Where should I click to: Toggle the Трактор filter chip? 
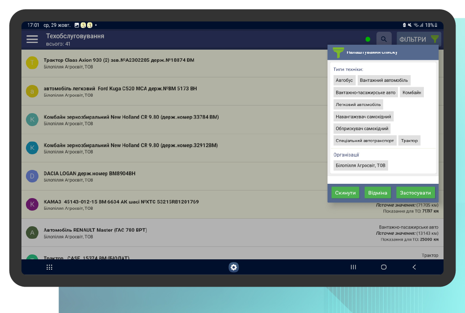(410, 140)
